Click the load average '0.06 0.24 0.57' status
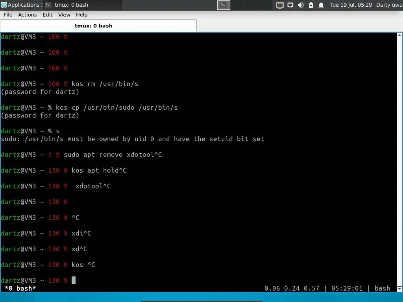 tap(292, 288)
